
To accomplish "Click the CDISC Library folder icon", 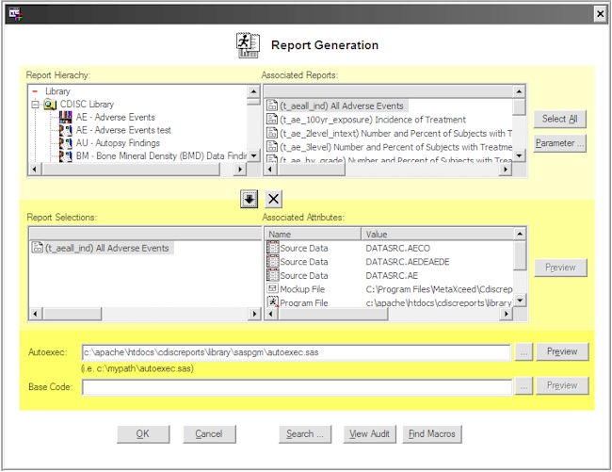I will 50,105.
